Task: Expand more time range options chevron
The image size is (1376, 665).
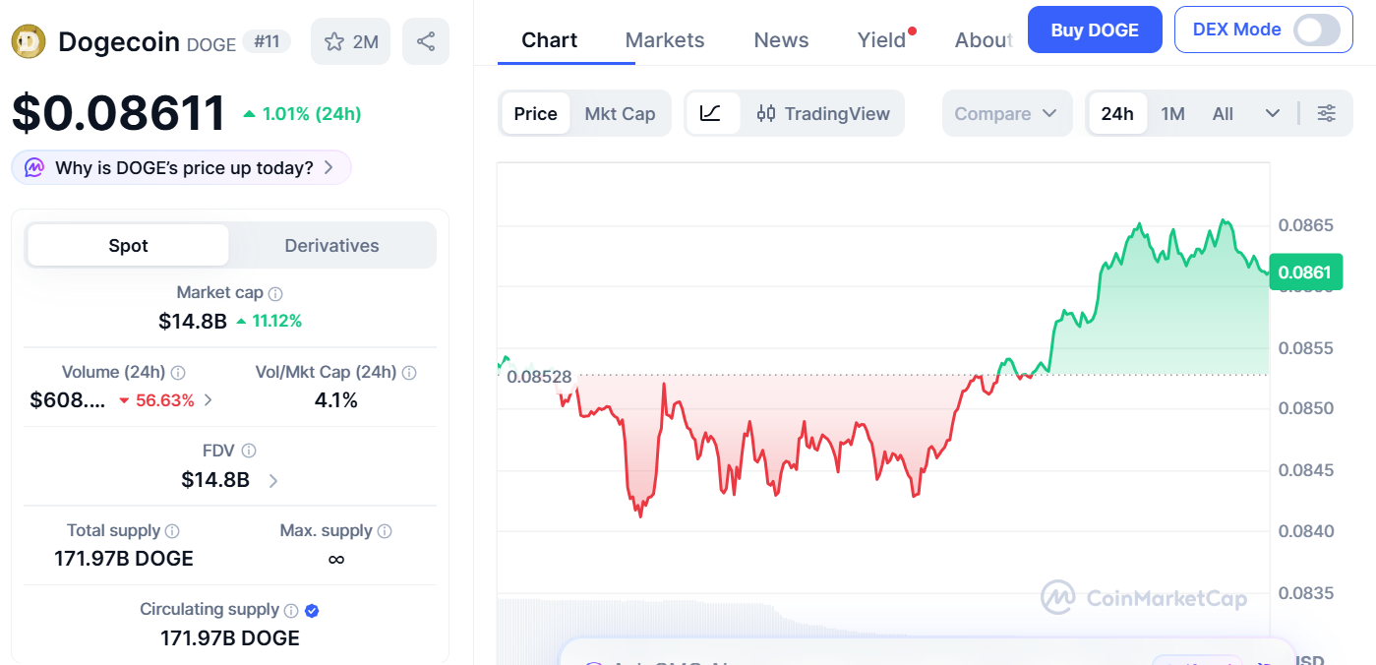Action: pos(1272,113)
